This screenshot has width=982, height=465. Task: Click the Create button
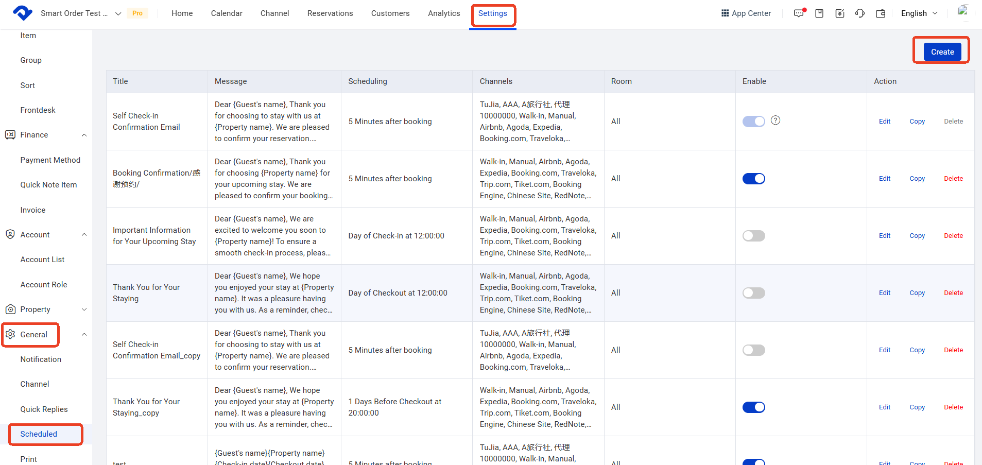tap(942, 52)
